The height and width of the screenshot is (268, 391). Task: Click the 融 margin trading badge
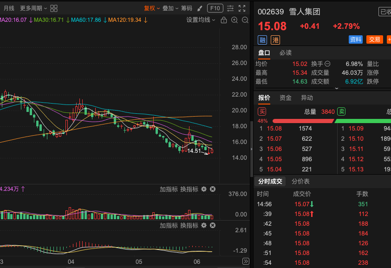262,40
